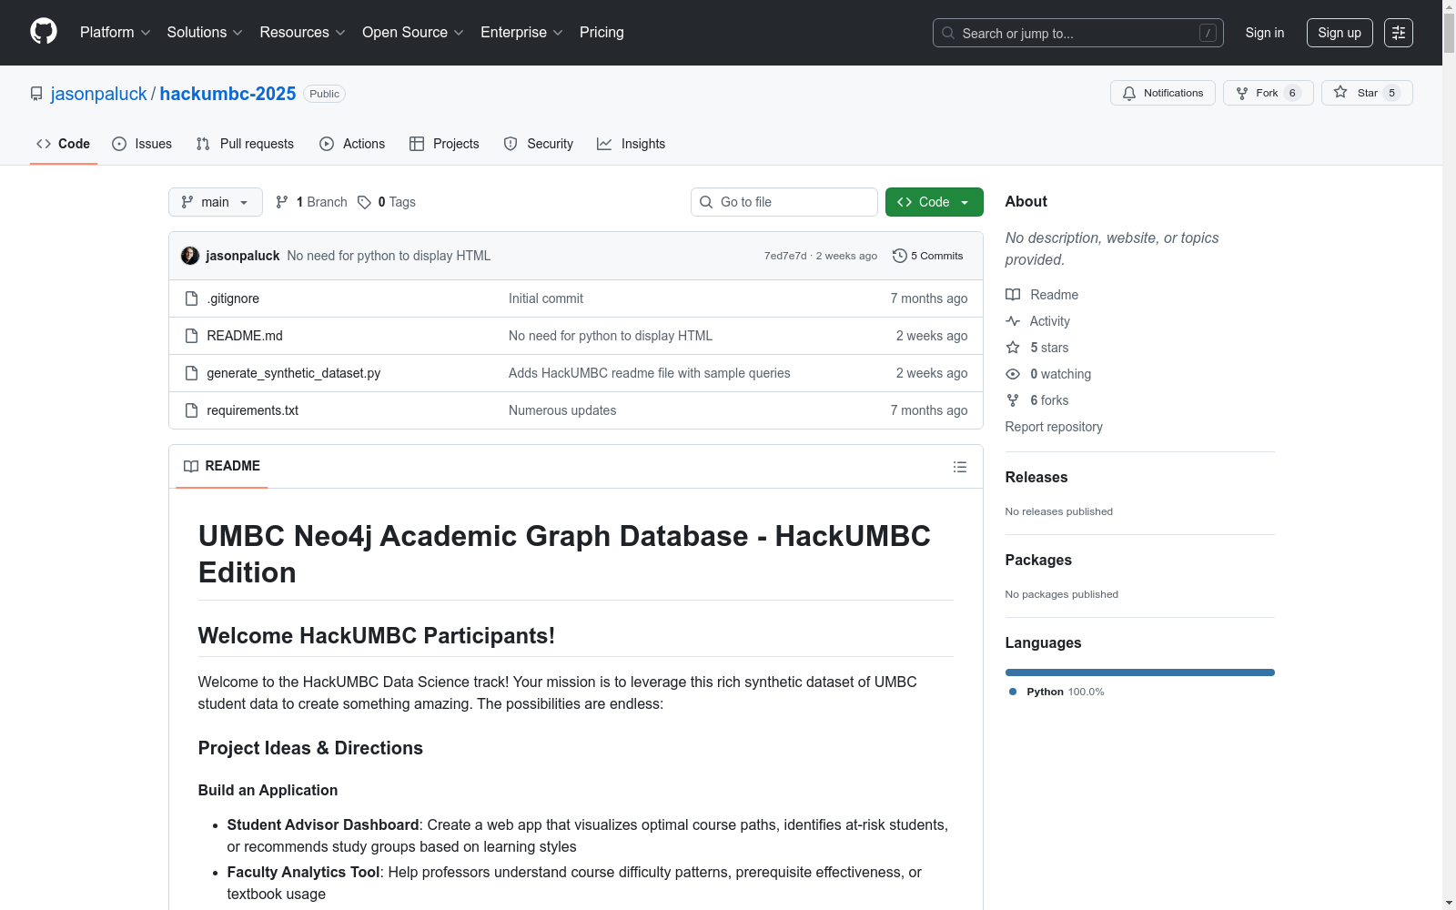1456x910 pixels.
Task: Open the Numerous updates commit link
Action: tap(562, 410)
